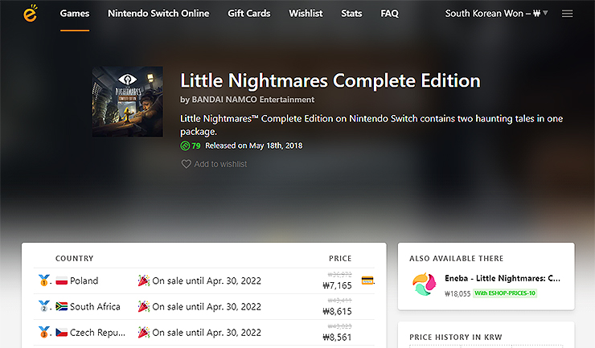The width and height of the screenshot is (595, 348).
Task: Click the eshop-prices orange logo
Action: [x=31, y=14]
